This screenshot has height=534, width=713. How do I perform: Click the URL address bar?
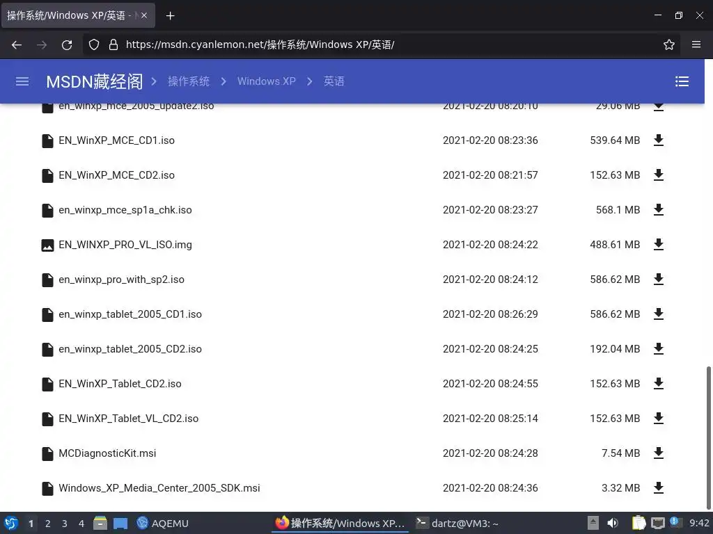(x=381, y=44)
